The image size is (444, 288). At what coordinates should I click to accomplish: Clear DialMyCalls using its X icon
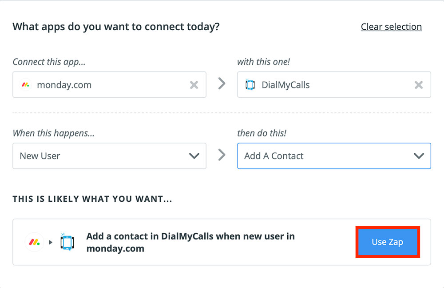419,85
